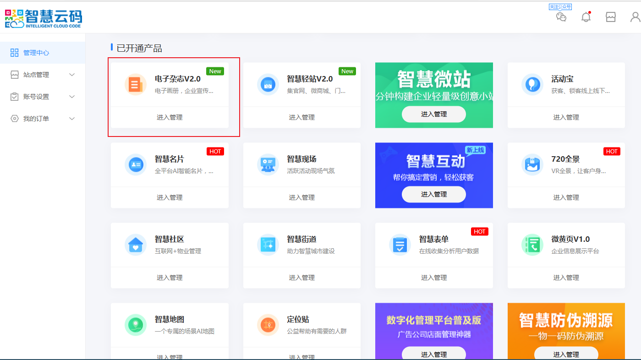Open the user profile icon
This screenshot has height=360, width=641.
(x=635, y=17)
